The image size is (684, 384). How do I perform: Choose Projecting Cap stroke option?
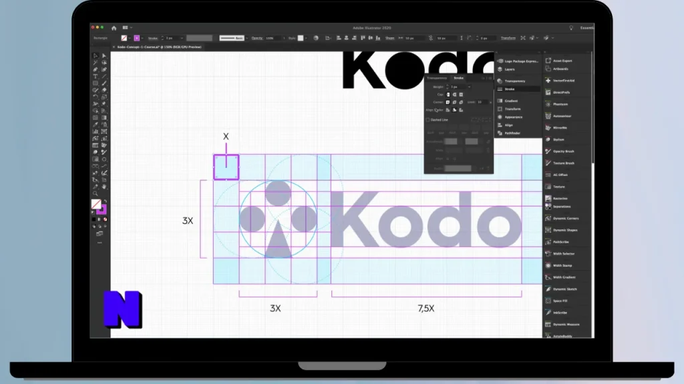(461, 95)
